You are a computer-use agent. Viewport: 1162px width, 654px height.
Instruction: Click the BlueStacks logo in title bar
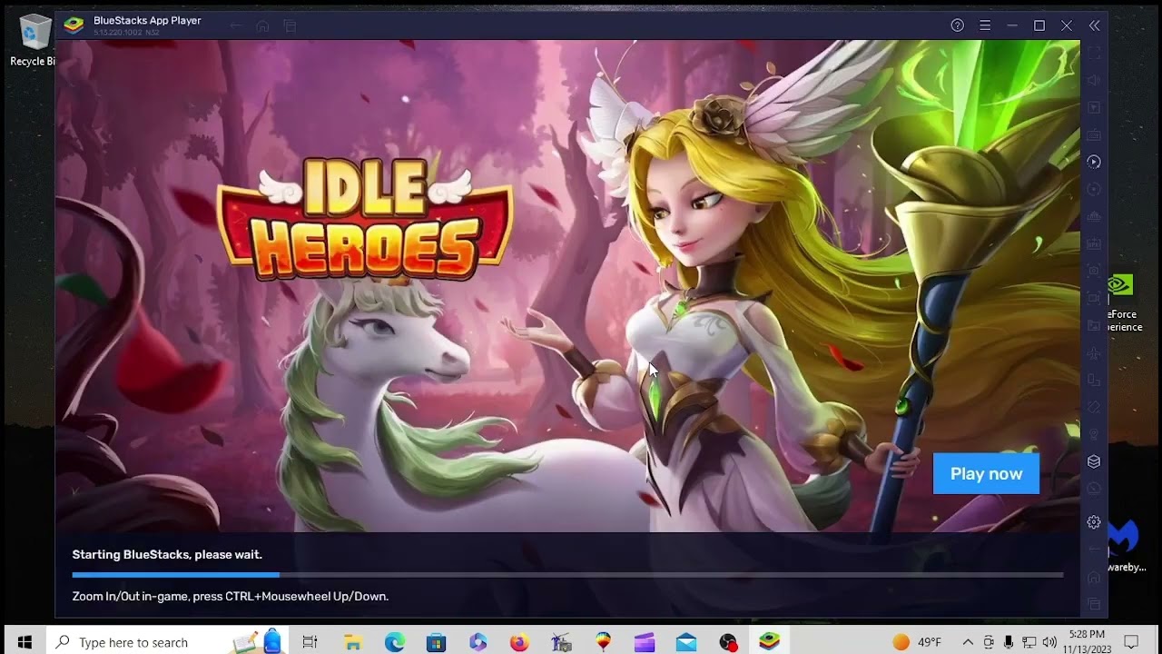tap(74, 25)
